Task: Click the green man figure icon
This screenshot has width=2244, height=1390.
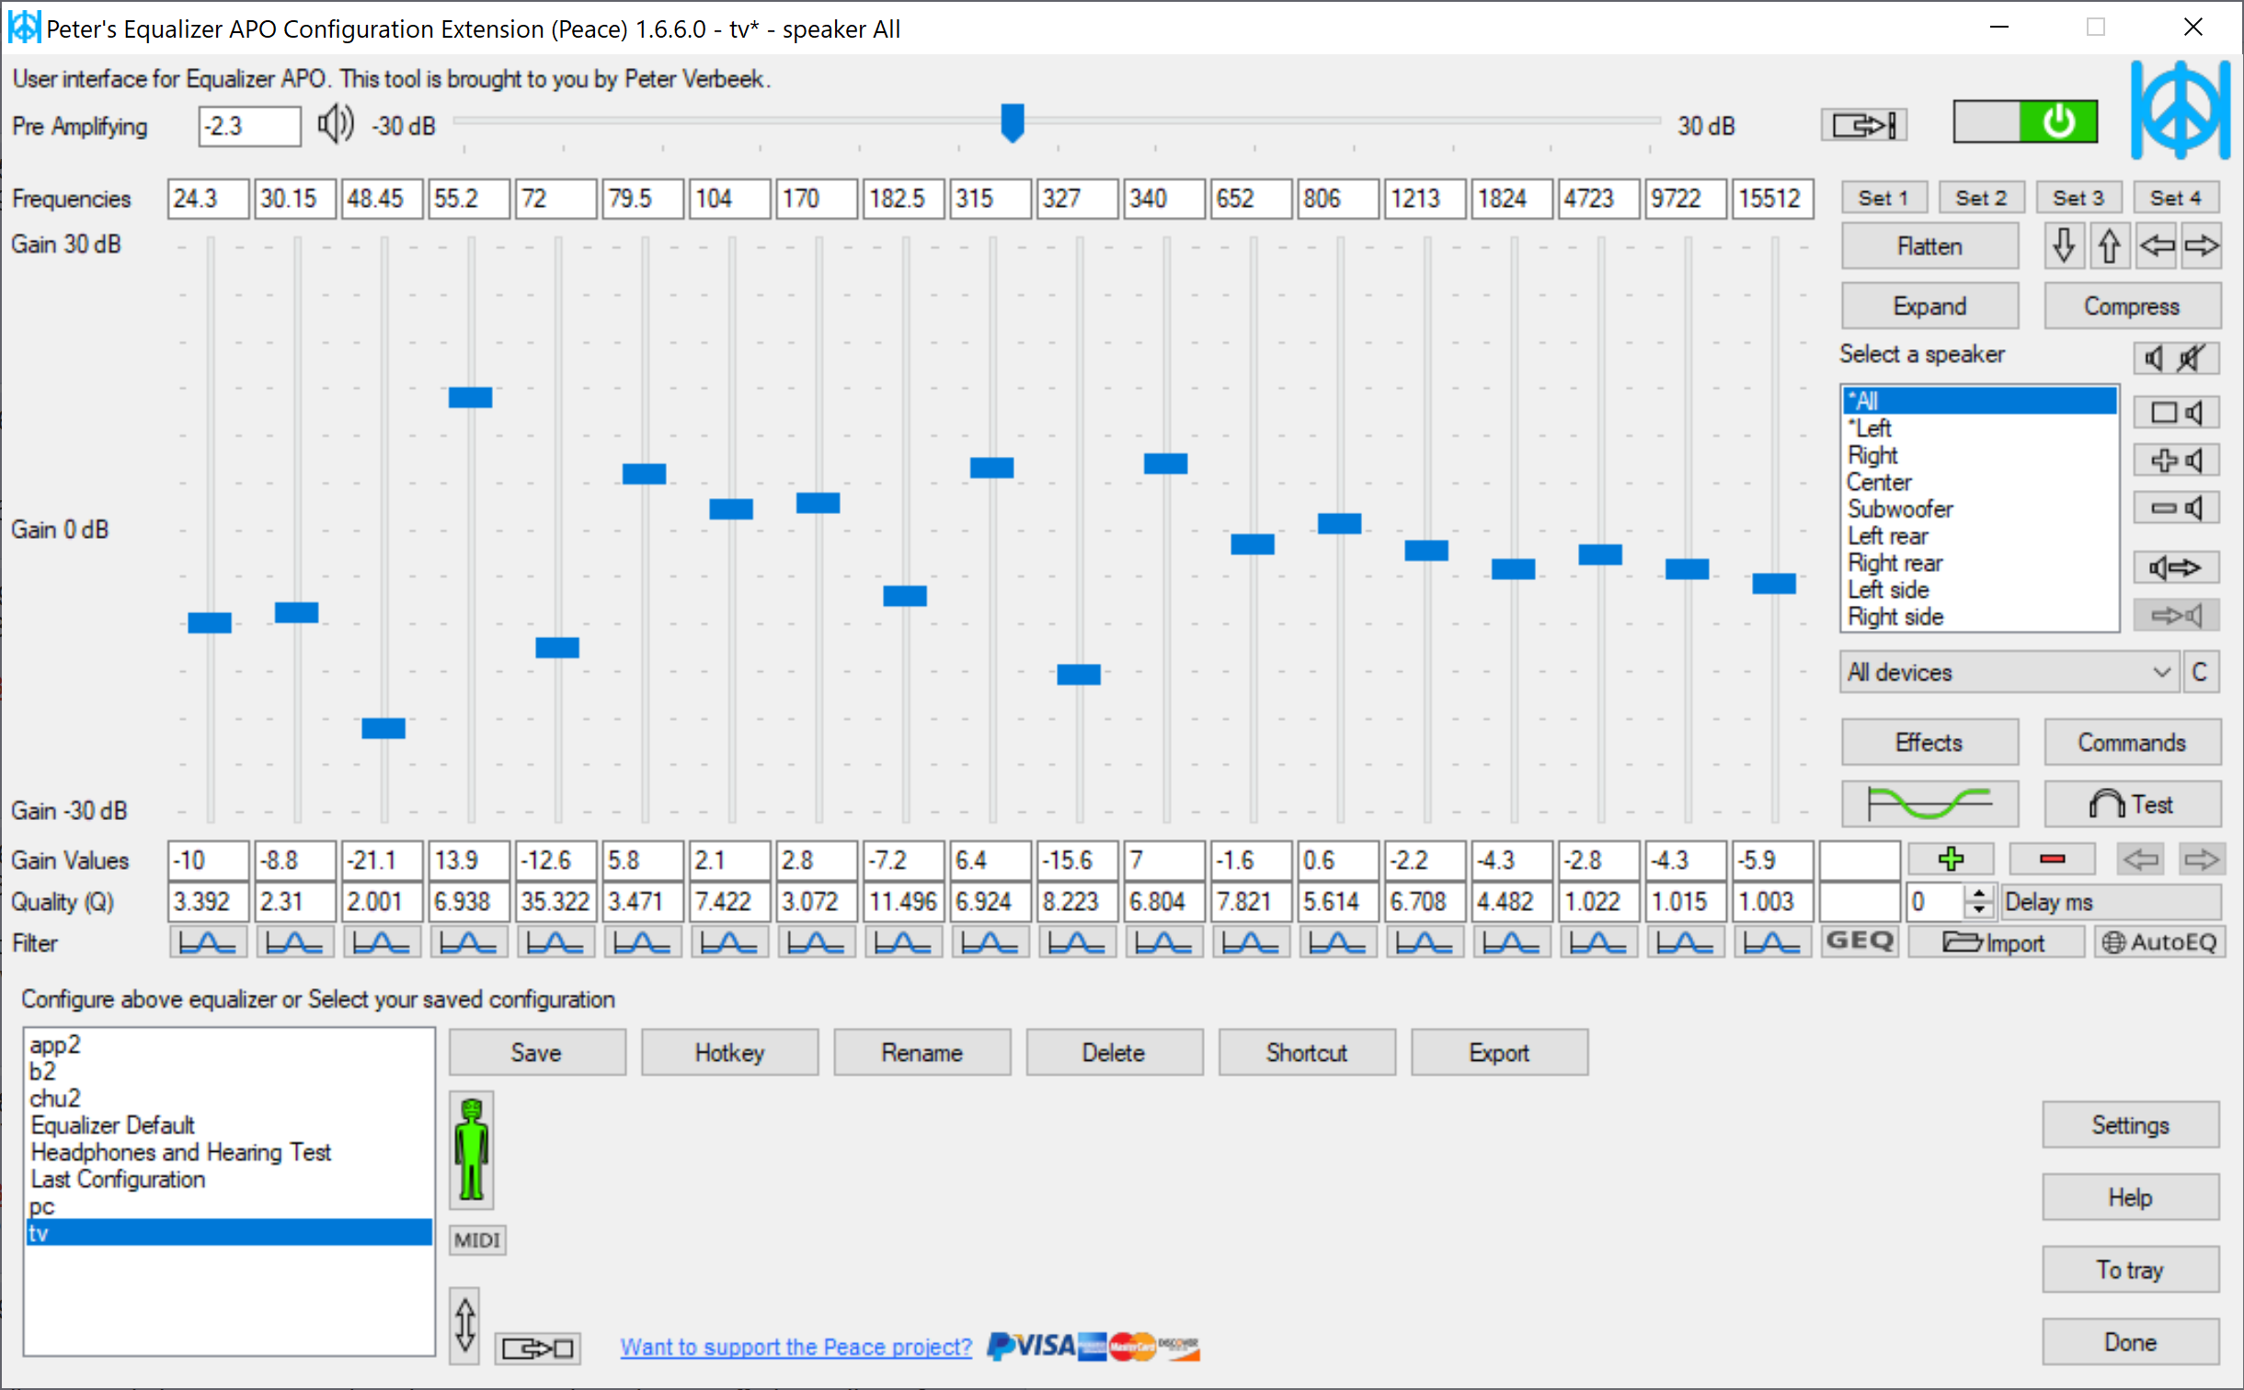Action: 472,1149
